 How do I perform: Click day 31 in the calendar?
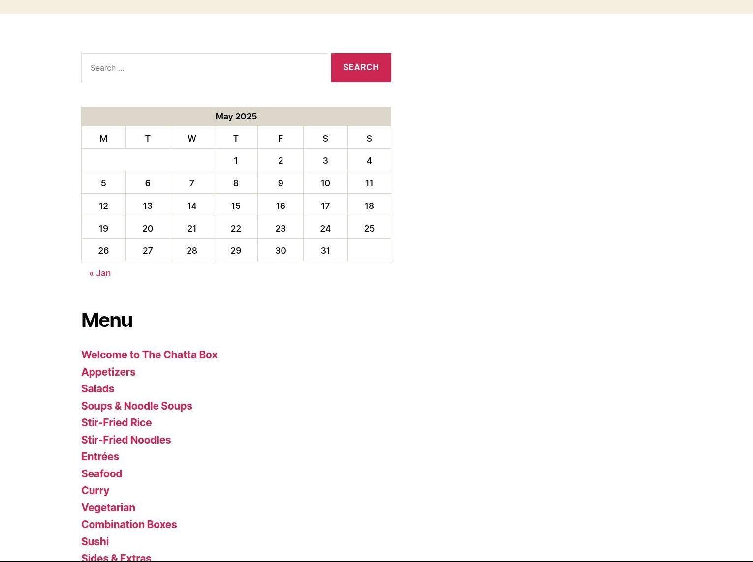click(x=325, y=251)
